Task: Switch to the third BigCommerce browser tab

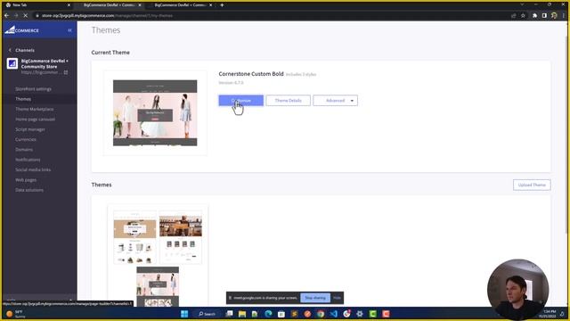Action: point(180,5)
